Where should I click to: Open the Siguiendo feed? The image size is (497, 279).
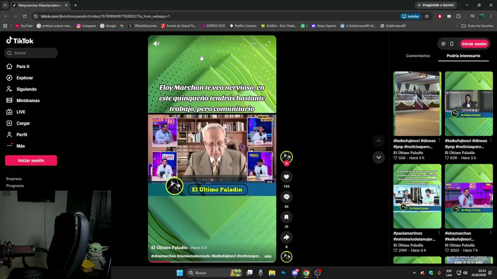26,89
